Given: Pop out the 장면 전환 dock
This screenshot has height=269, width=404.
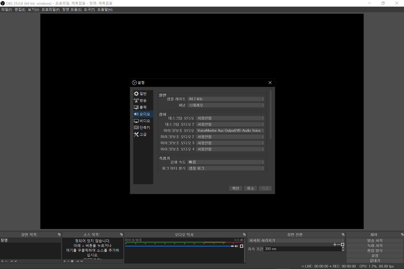Looking at the screenshot, I should (343, 235).
